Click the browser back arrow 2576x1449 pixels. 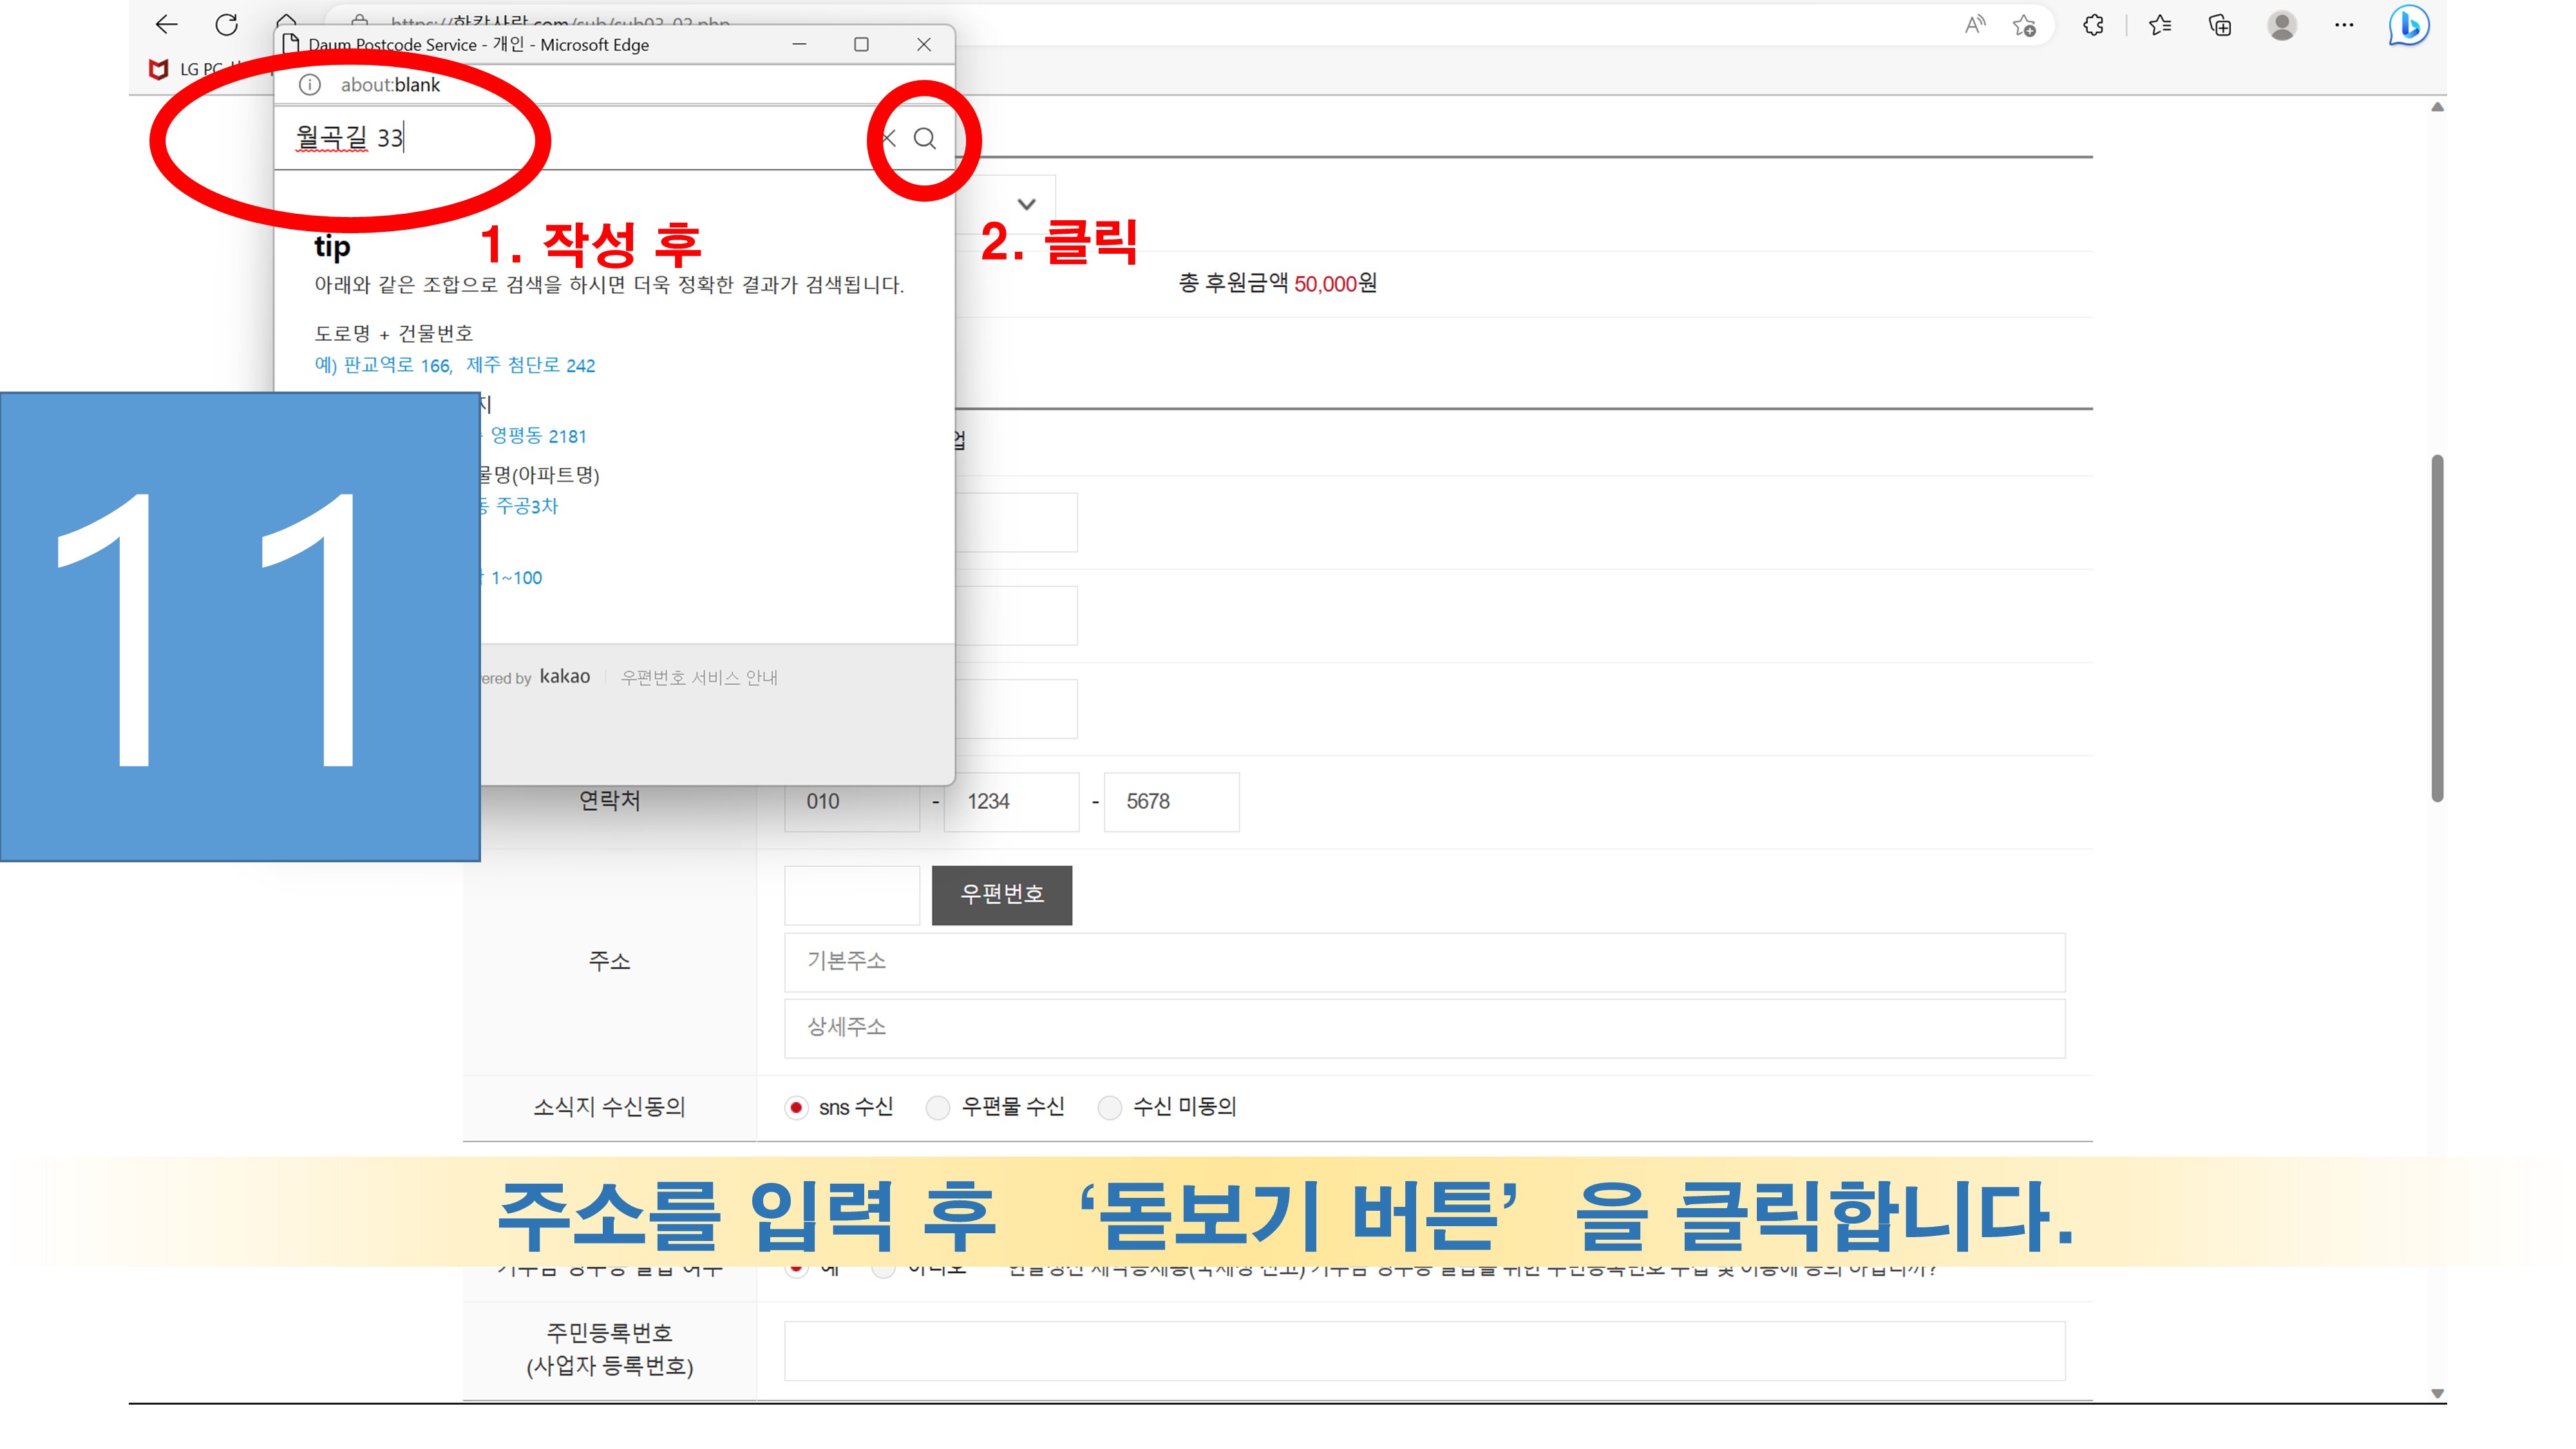(x=167, y=25)
